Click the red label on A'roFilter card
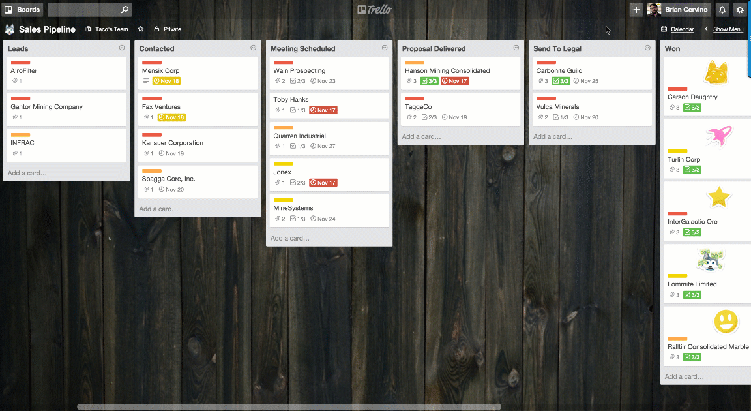751x411 pixels. pos(21,62)
